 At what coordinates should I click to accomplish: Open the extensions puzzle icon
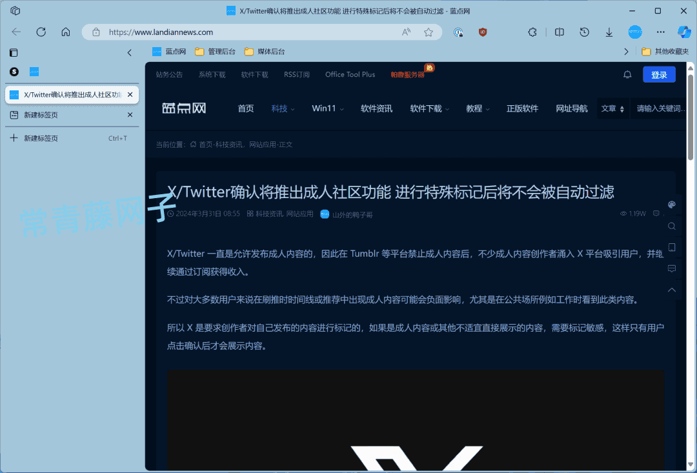tap(532, 32)
